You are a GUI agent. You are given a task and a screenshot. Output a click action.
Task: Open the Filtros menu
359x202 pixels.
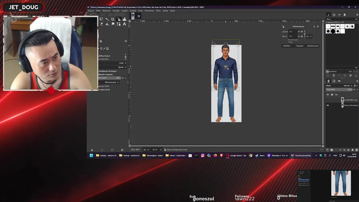pyautogui.click(x=158, y=11)
